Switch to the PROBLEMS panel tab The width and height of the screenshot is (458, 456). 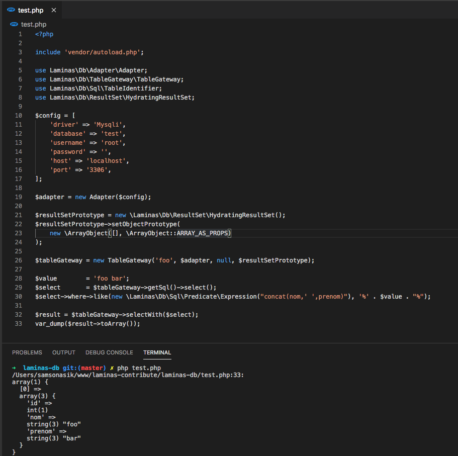pyautogui.click(x=27, y=352)
